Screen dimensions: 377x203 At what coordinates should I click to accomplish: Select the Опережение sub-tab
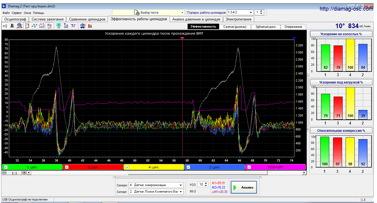(293, 26)
